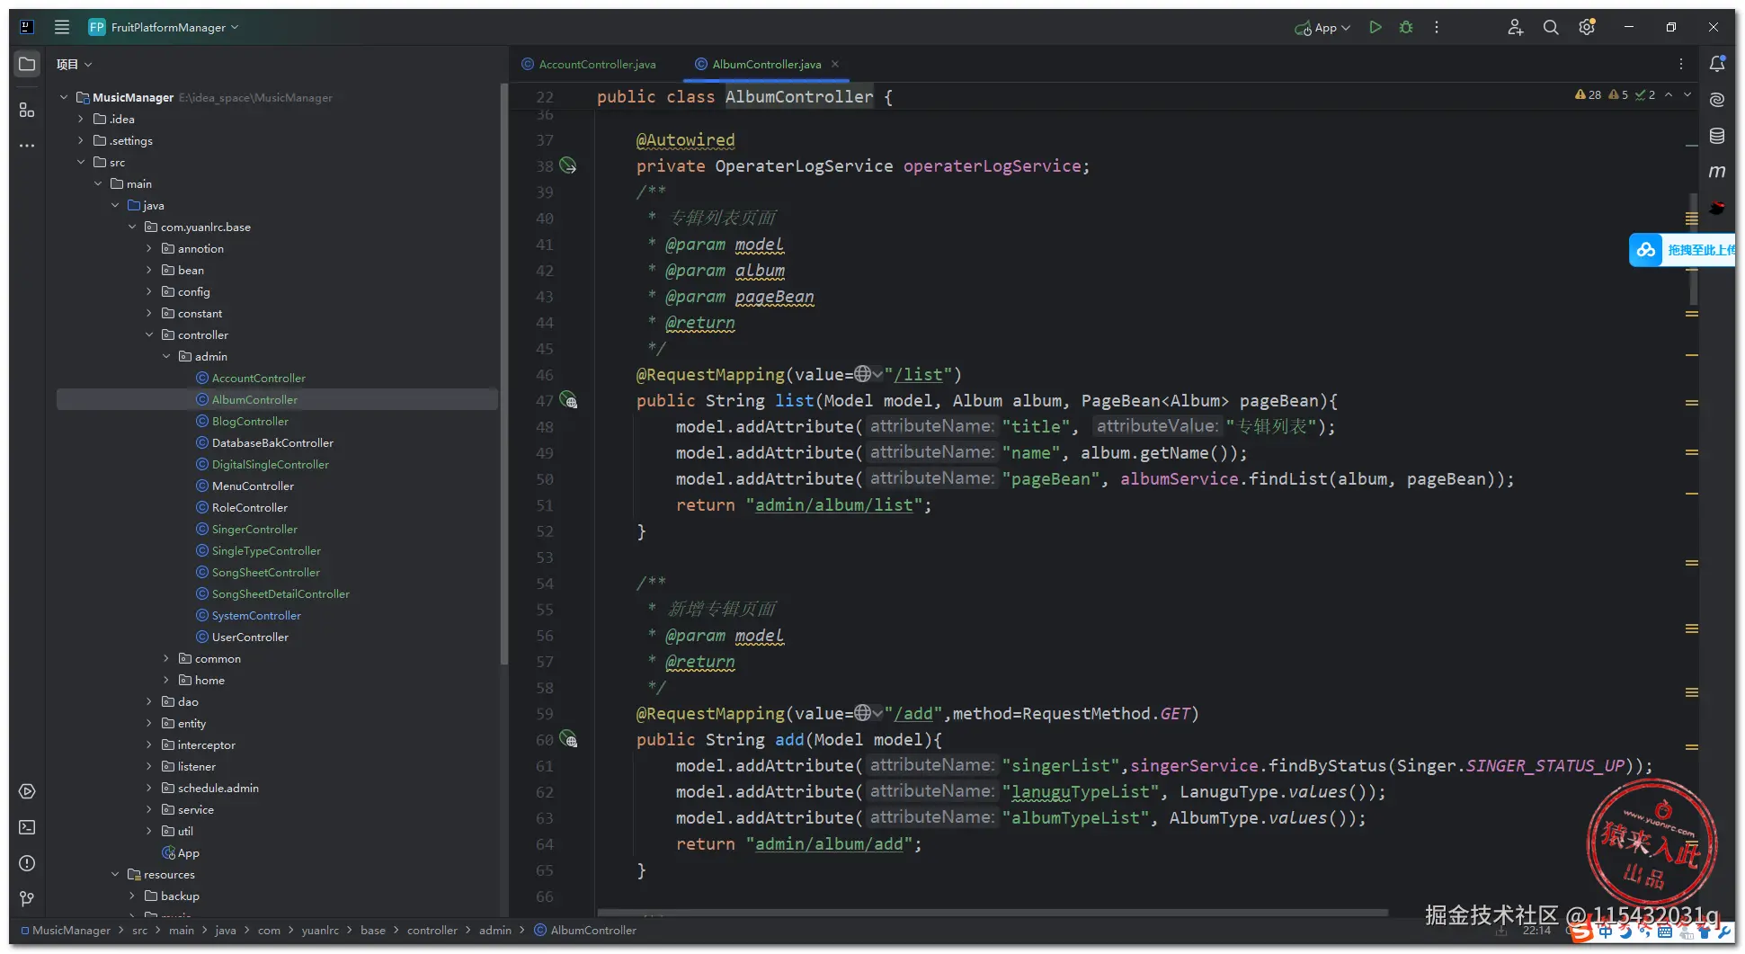Screen dimensions: 1745x954
Task: Open the Notifications bell
Action: (x=1717, y=64)
